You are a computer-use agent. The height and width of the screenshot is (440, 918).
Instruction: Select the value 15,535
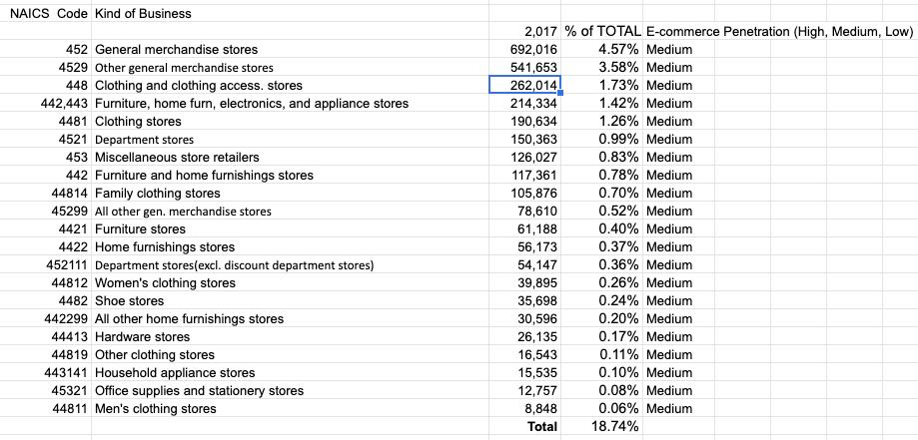click(524, 373)
